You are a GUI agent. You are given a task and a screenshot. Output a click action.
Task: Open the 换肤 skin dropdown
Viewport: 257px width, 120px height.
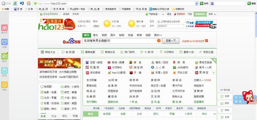[212, 14]
